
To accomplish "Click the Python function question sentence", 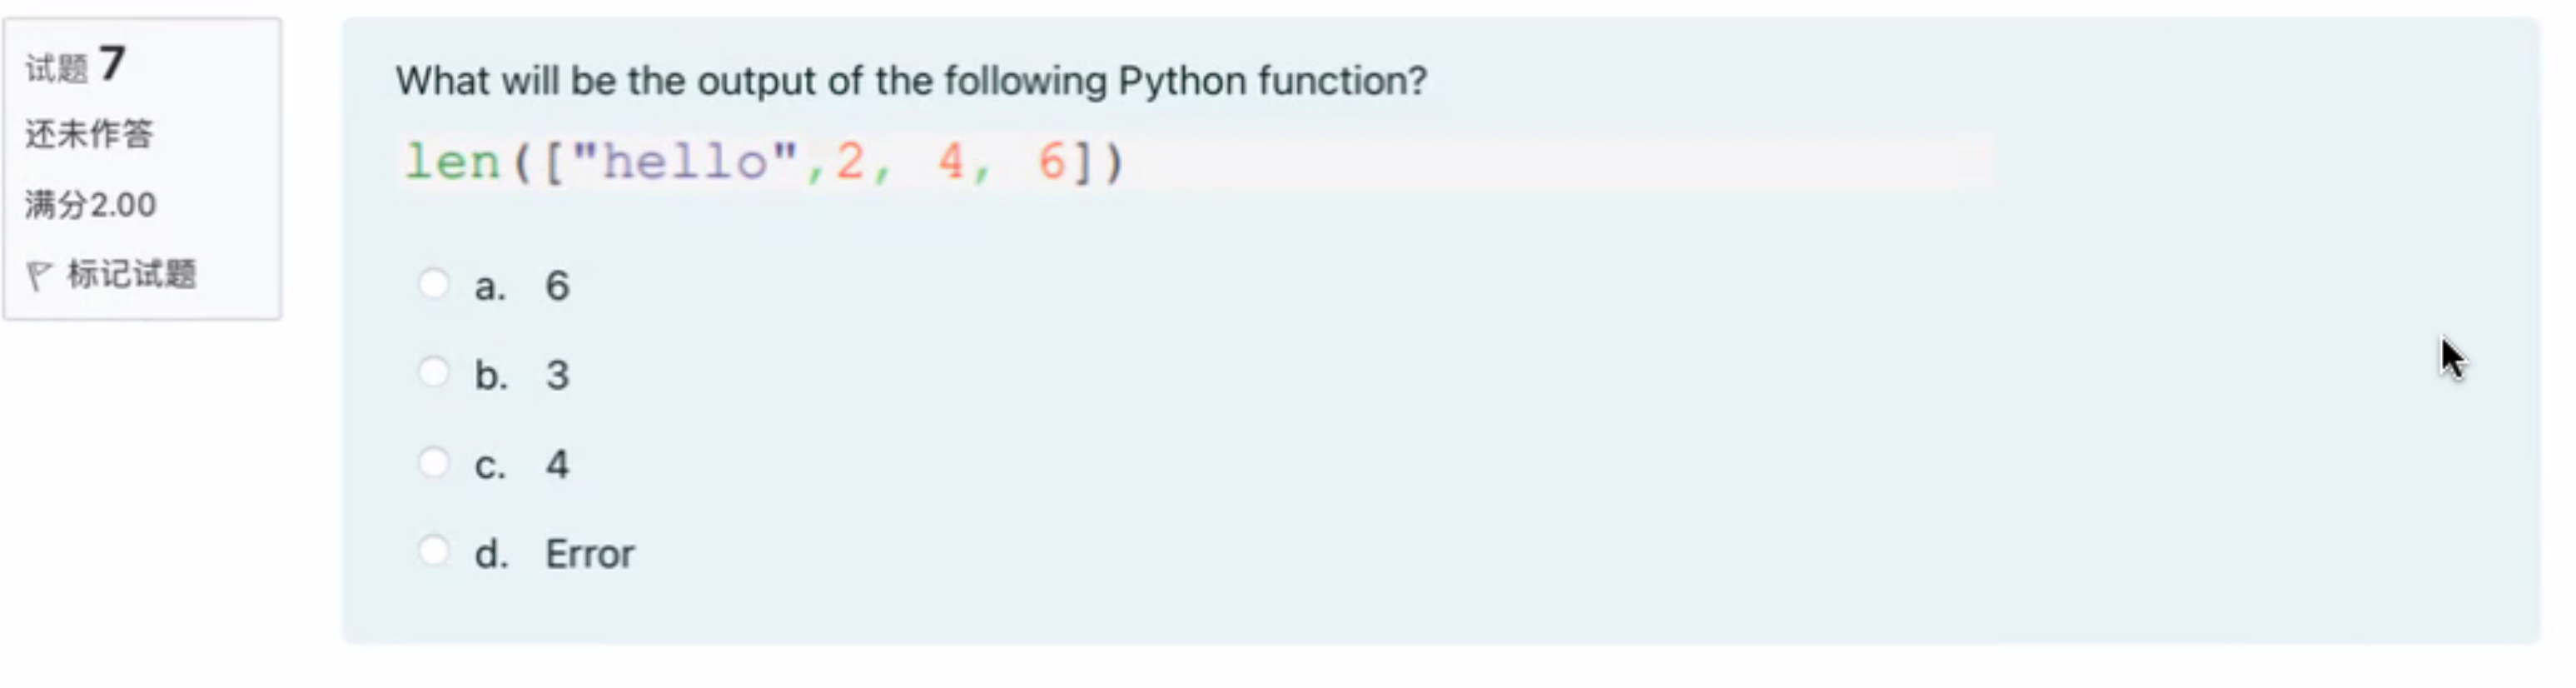I will point(911,81).
